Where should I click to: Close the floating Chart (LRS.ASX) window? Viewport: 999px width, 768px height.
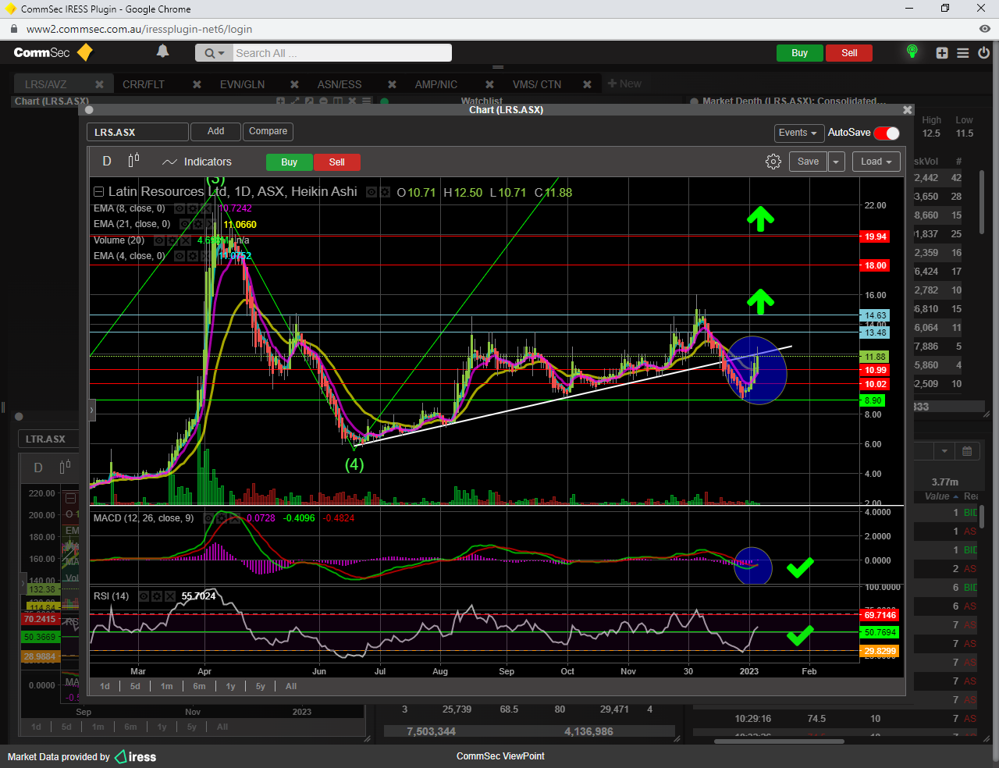(x=907, y=110)
